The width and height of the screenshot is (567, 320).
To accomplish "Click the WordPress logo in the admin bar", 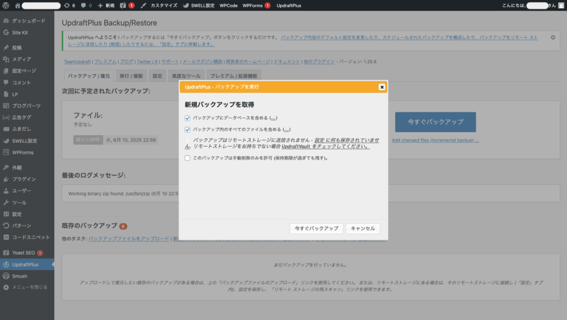I will point(6,6).
